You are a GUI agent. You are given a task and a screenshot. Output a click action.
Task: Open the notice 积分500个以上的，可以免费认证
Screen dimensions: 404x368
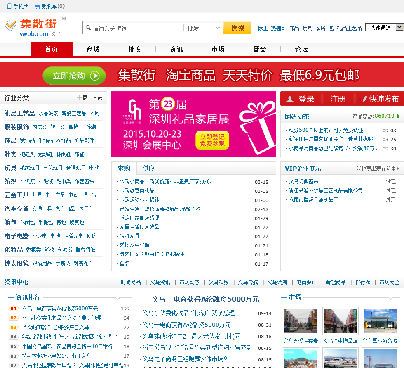pyautogui.click(x=326, y=131)
